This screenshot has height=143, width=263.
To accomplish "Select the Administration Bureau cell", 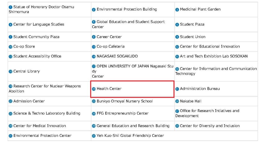I will coord(216,89).
